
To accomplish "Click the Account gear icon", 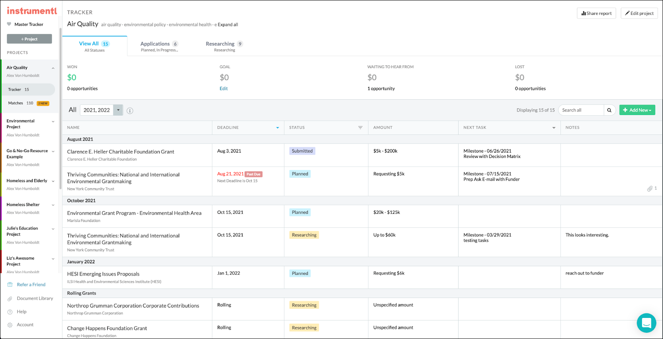I will tap(10, 325).
